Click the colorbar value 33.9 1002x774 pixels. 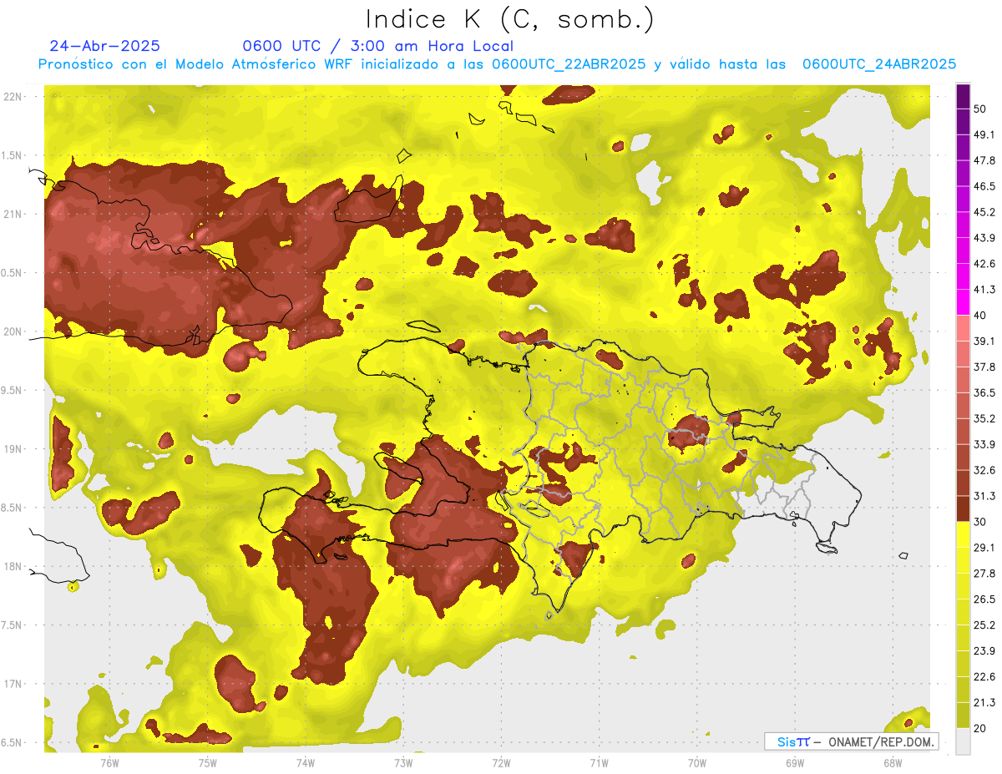coord(984,444)
